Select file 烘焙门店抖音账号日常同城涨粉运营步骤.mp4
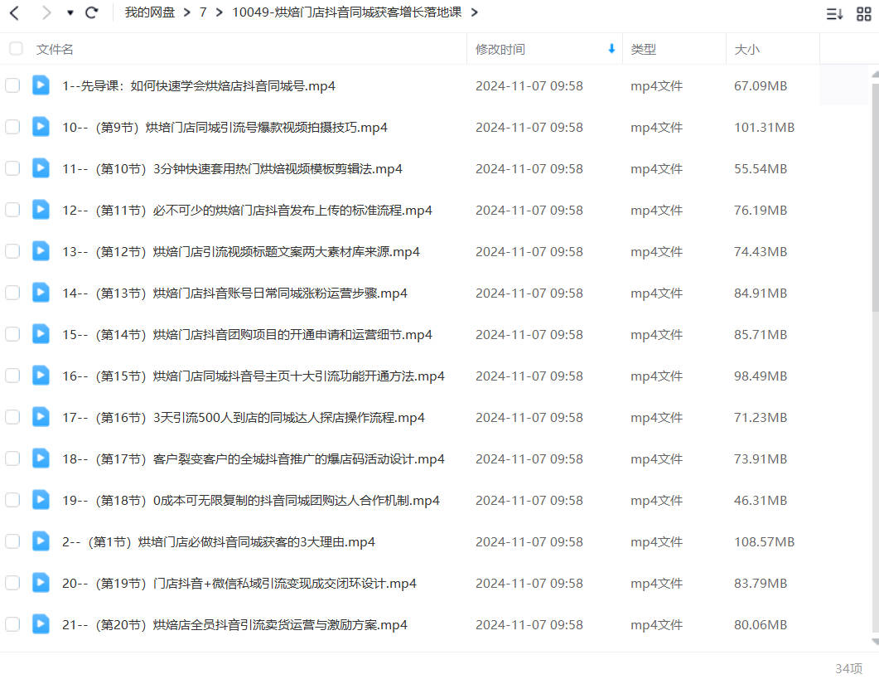The width and height of the screenshot is (879, 679). coord(235,293)
